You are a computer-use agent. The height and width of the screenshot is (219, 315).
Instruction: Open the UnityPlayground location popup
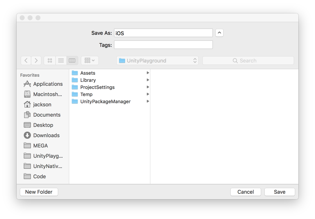click(x=157, y=60)
